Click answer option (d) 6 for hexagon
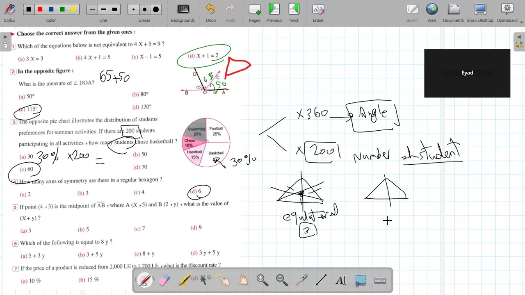 click(x=195, y=191)
